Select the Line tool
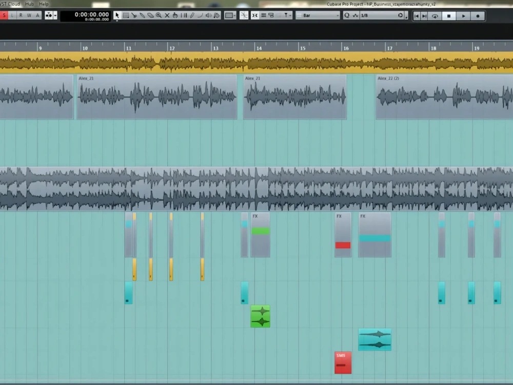This screenshot has width=513, height=385. pyautogui.click(x=200, y=15)
